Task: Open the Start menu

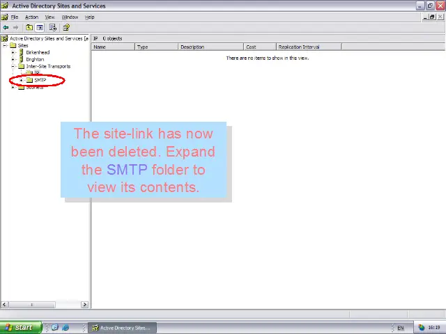Action: [21, 328]
